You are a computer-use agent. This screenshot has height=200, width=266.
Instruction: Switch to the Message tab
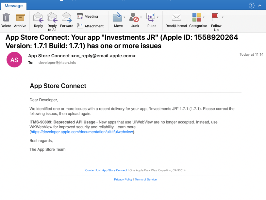tap(13, 6)
